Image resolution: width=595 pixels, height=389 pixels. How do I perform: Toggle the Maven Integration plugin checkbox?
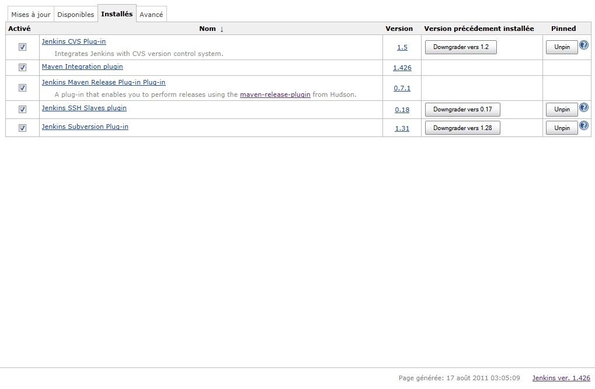(x=22, y=68)
